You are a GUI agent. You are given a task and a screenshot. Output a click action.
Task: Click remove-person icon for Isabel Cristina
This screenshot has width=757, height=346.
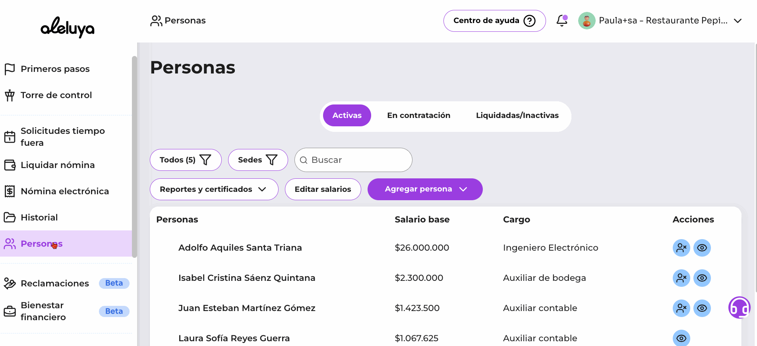(681, 278)
